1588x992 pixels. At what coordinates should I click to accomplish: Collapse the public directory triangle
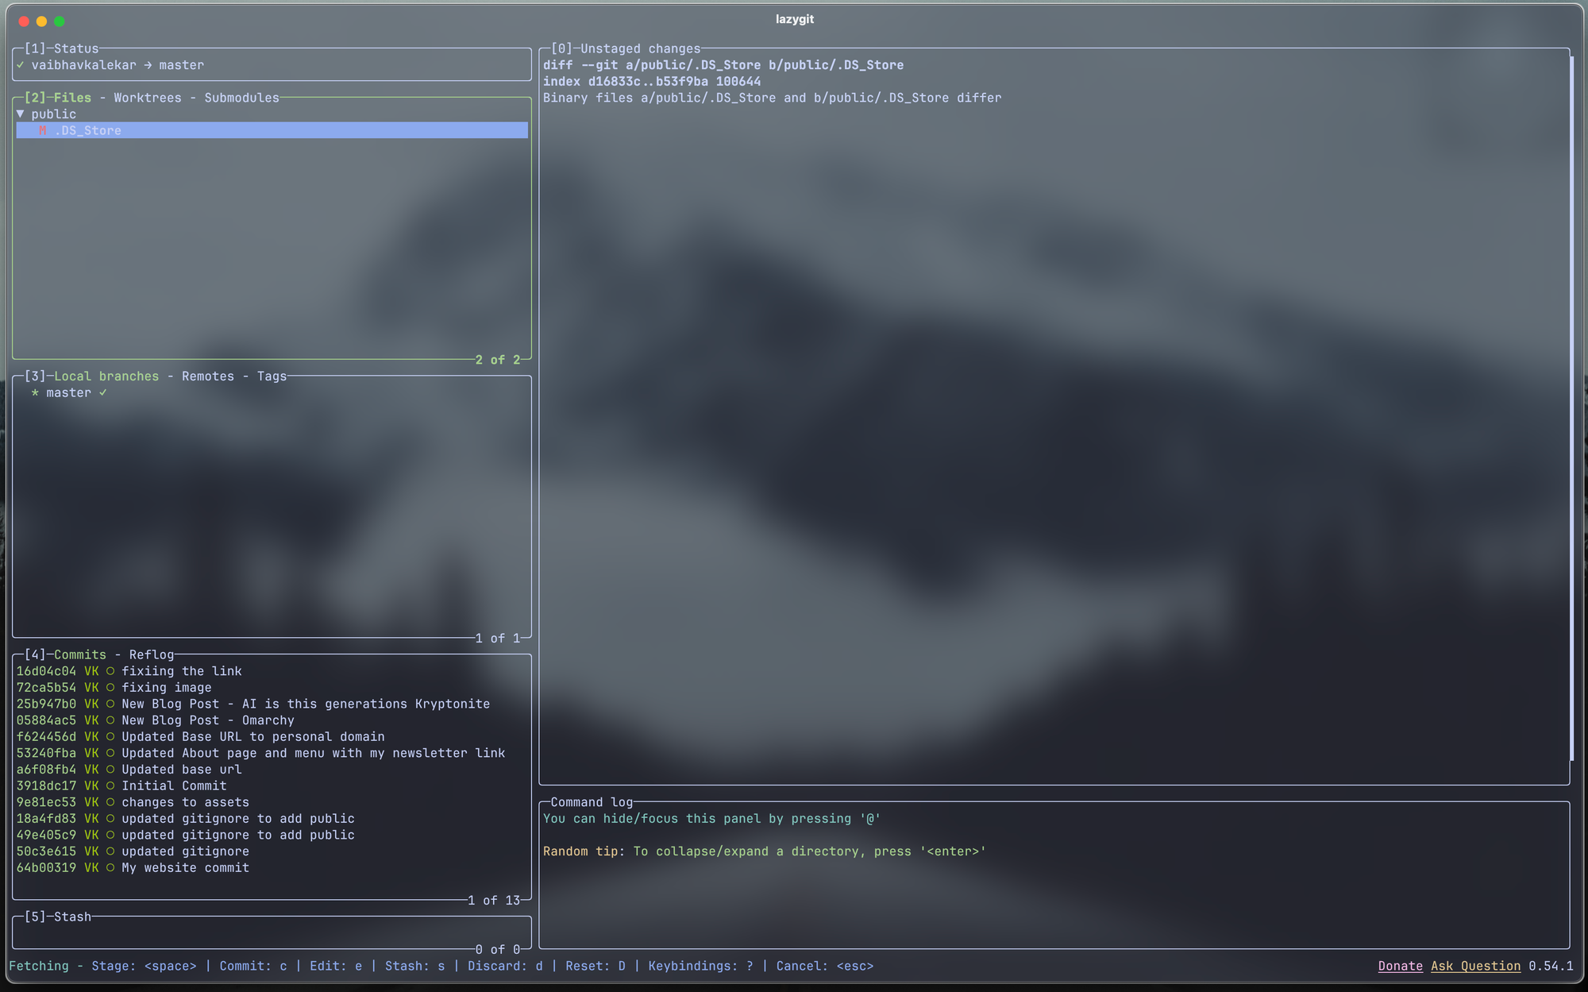[x=20, y=114]
